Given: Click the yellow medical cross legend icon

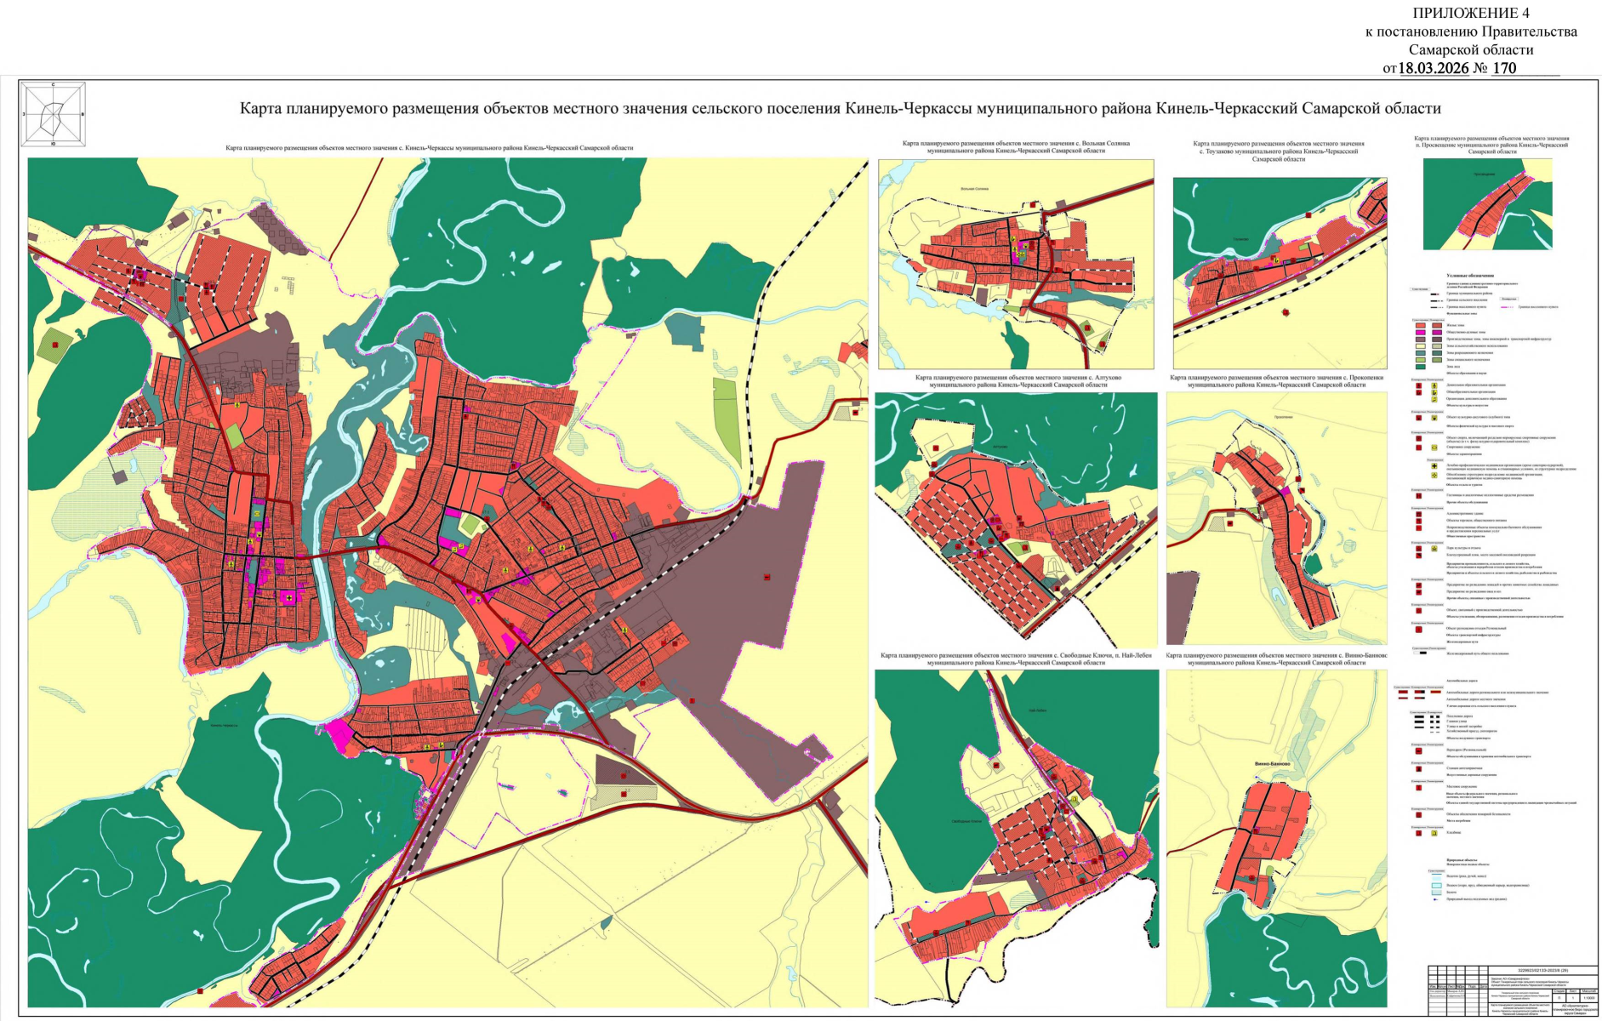Looking at the screenshot, I should [x=1434, y=466].
